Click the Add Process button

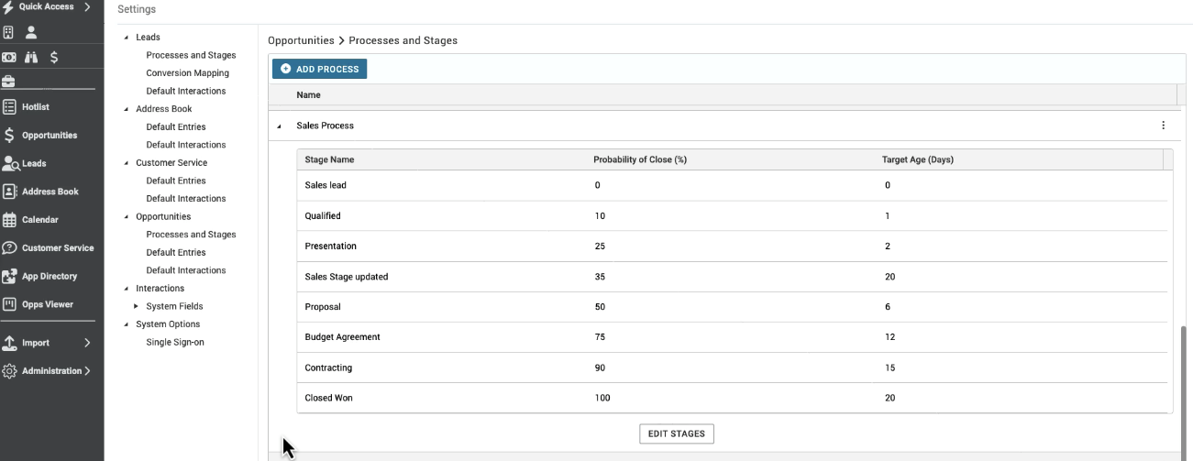(x=319, y=69)
